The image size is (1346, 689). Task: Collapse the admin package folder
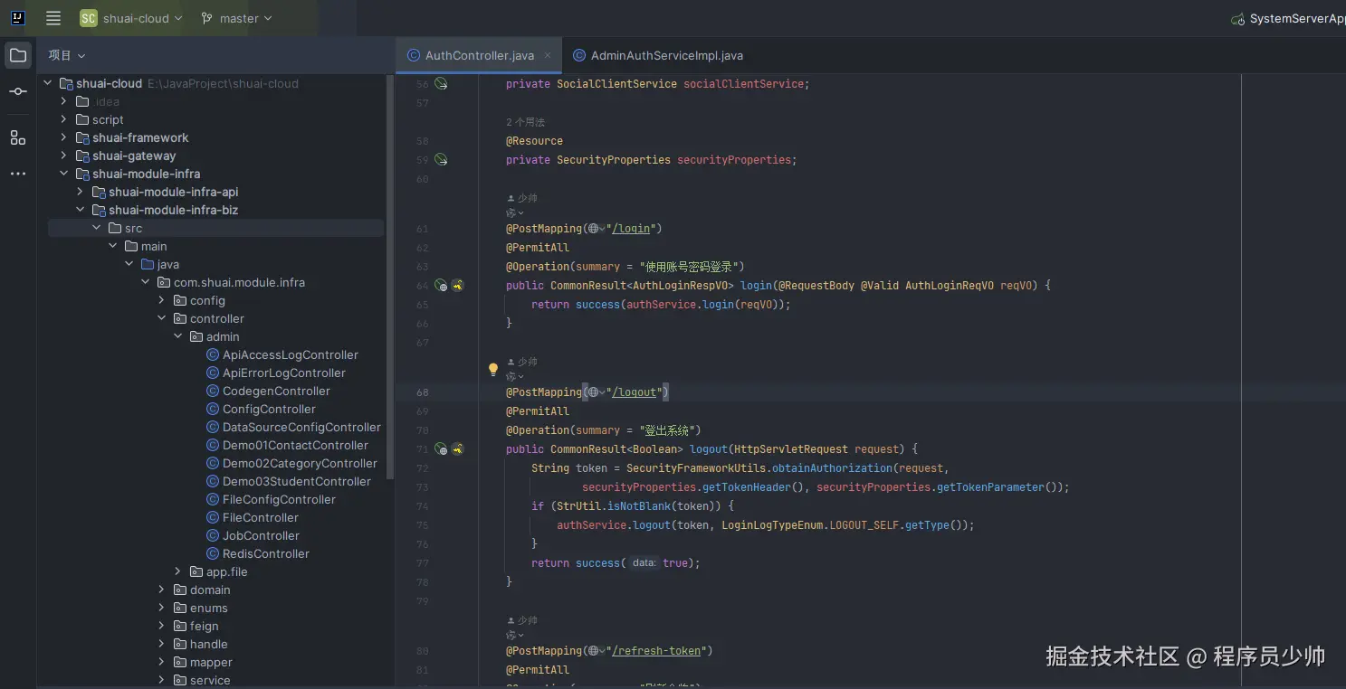click(178, 336)
